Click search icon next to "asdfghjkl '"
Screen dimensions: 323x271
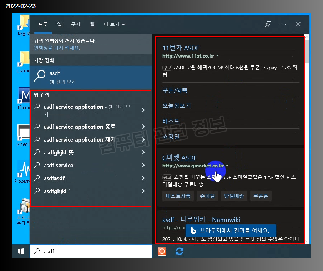click(x=37, y=191)
